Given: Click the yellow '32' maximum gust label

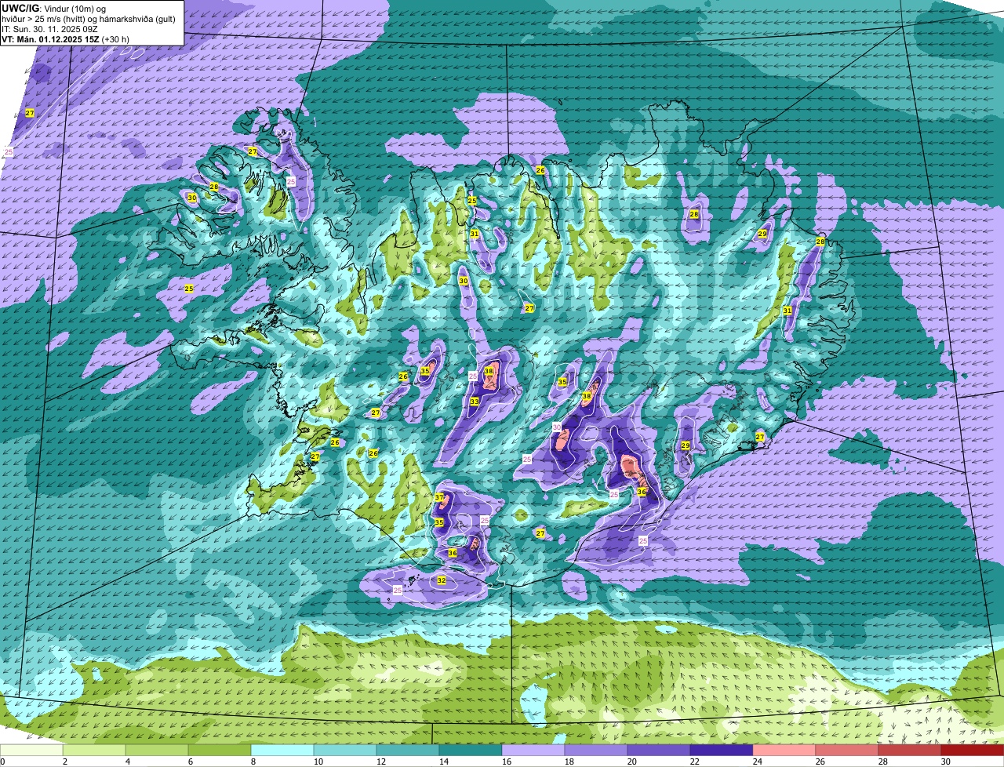Looking at the screenshot, I should point(442,580).
